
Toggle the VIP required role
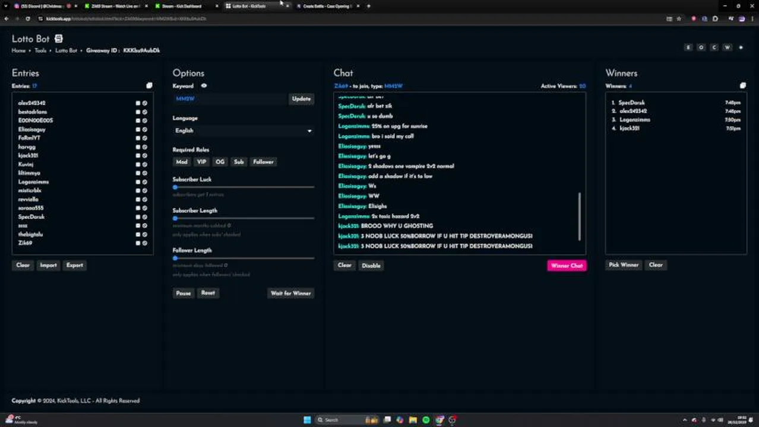click(201, 162)
